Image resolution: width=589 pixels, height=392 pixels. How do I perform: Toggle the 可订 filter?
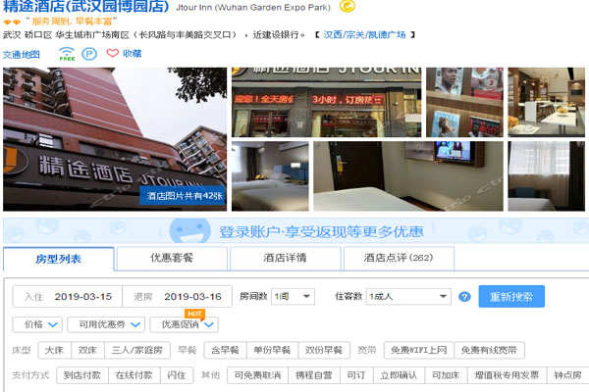click(356, 375)
